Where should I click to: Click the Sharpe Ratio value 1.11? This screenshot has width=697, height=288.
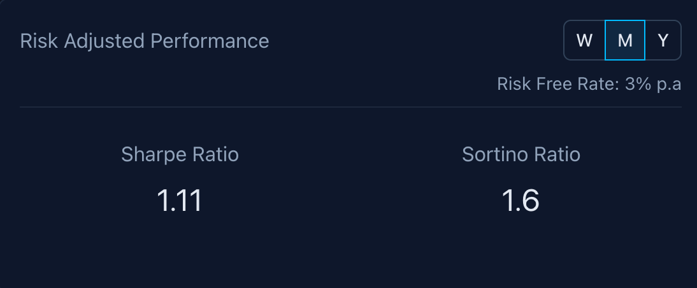(180, 201)
